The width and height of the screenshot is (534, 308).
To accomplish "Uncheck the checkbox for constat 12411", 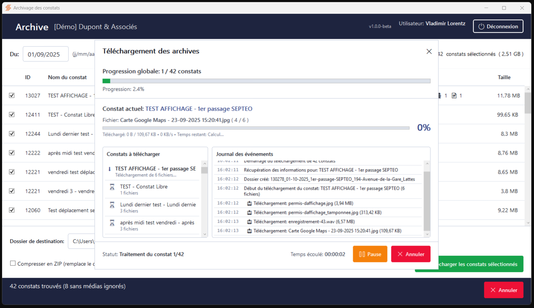I will coord(12,114).
